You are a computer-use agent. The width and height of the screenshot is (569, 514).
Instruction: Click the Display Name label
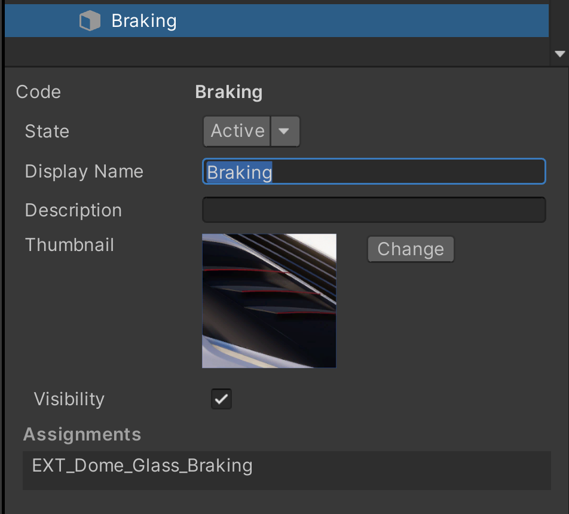[84, 172]
